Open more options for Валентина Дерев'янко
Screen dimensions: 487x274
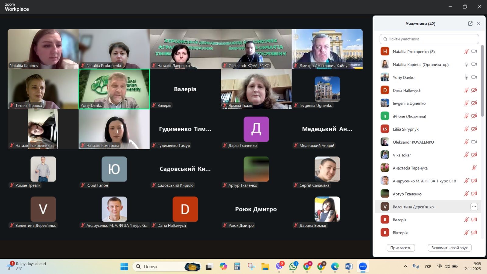click(474, 207)
